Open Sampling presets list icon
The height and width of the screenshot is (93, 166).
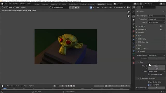[161, 26]
